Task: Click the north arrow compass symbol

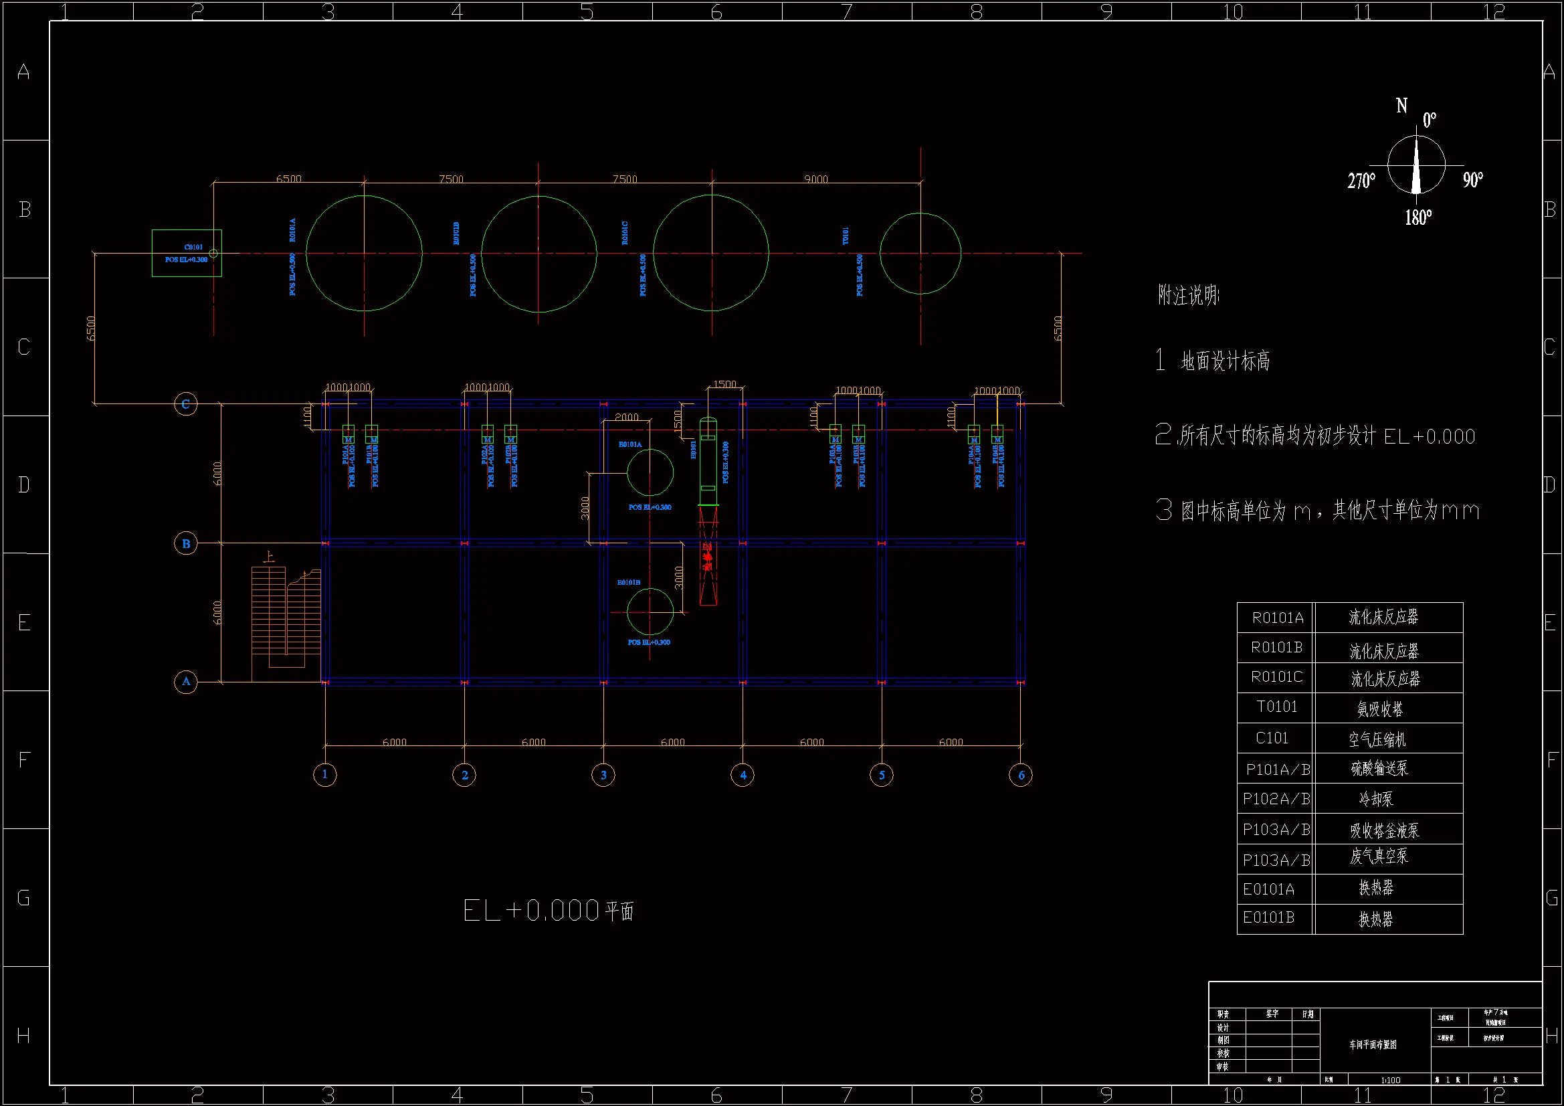Action: click(x=1416, y=165)
